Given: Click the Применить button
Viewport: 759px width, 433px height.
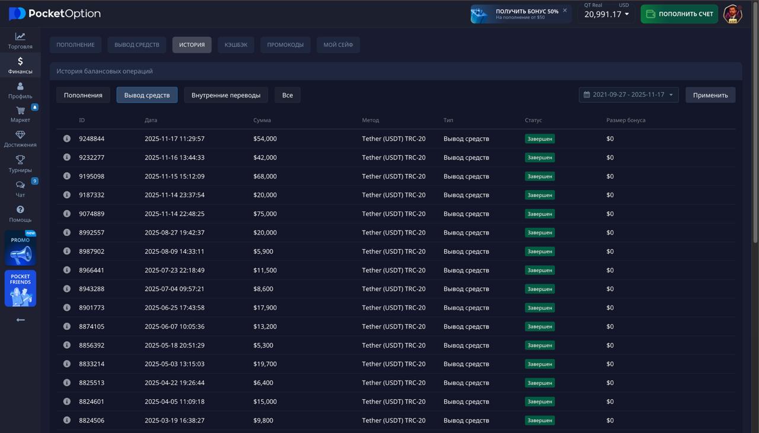Looking at the screenshot, I should [710, 95].
